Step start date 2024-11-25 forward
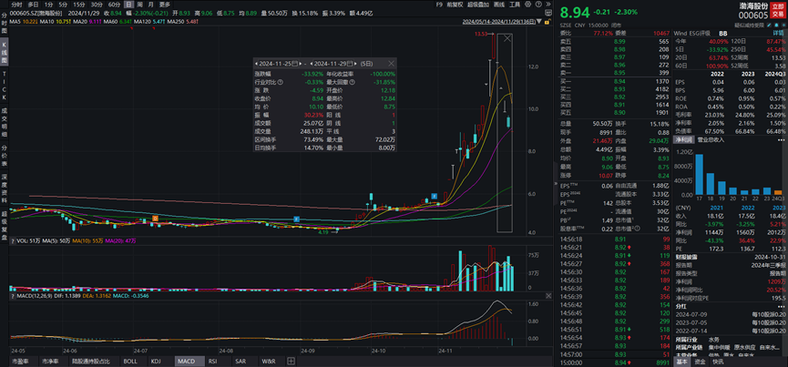788x367 pixels. coord(301,64)
